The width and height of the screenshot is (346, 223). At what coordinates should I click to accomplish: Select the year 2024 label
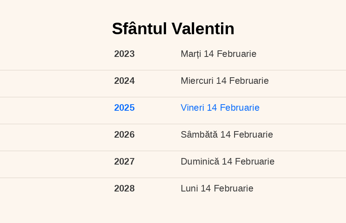pos(124,81)
